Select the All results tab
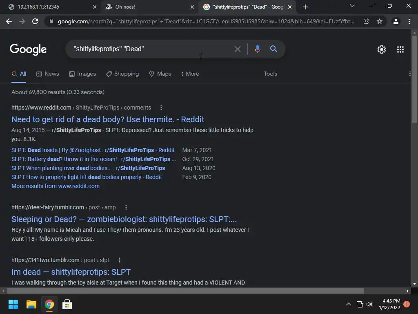This screenshot has width=418, height=314. [19, 74]
